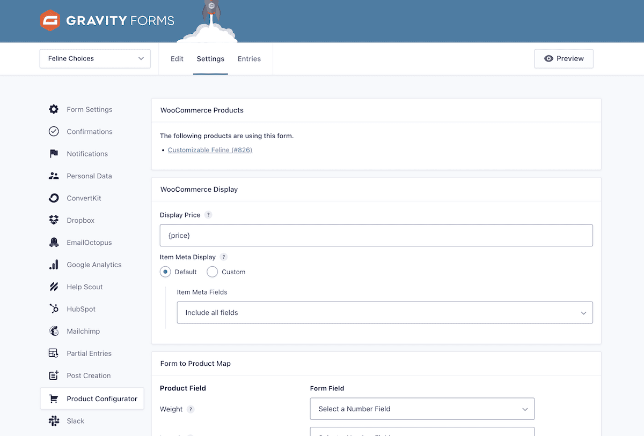Open the ConvertKit settings
644x436 pixels.
pyautogui.click(x=84, y=198)
